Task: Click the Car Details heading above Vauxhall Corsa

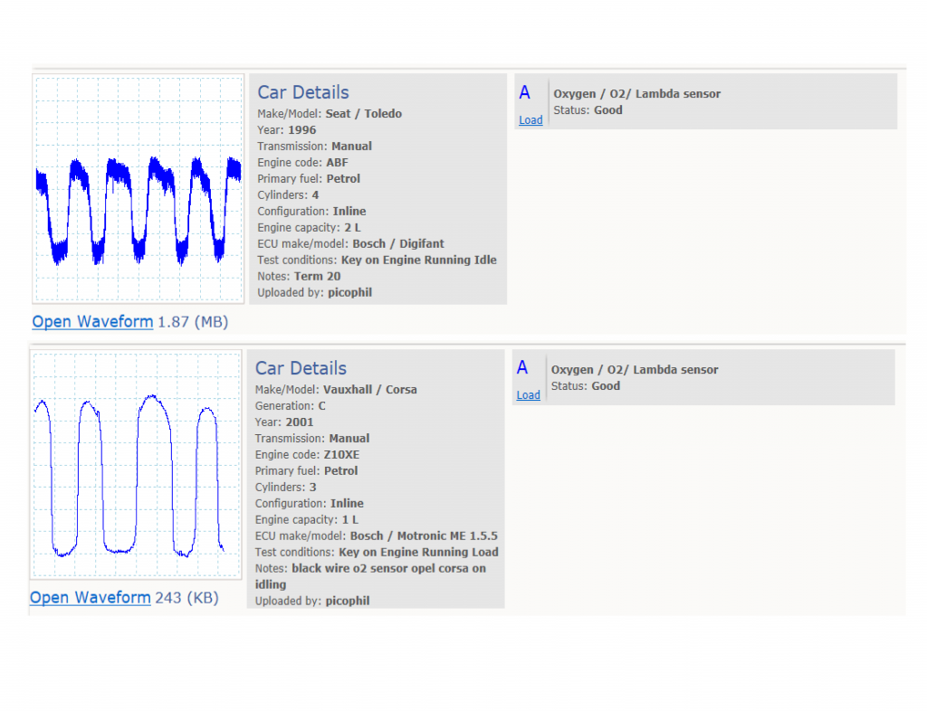Action: 301,368
